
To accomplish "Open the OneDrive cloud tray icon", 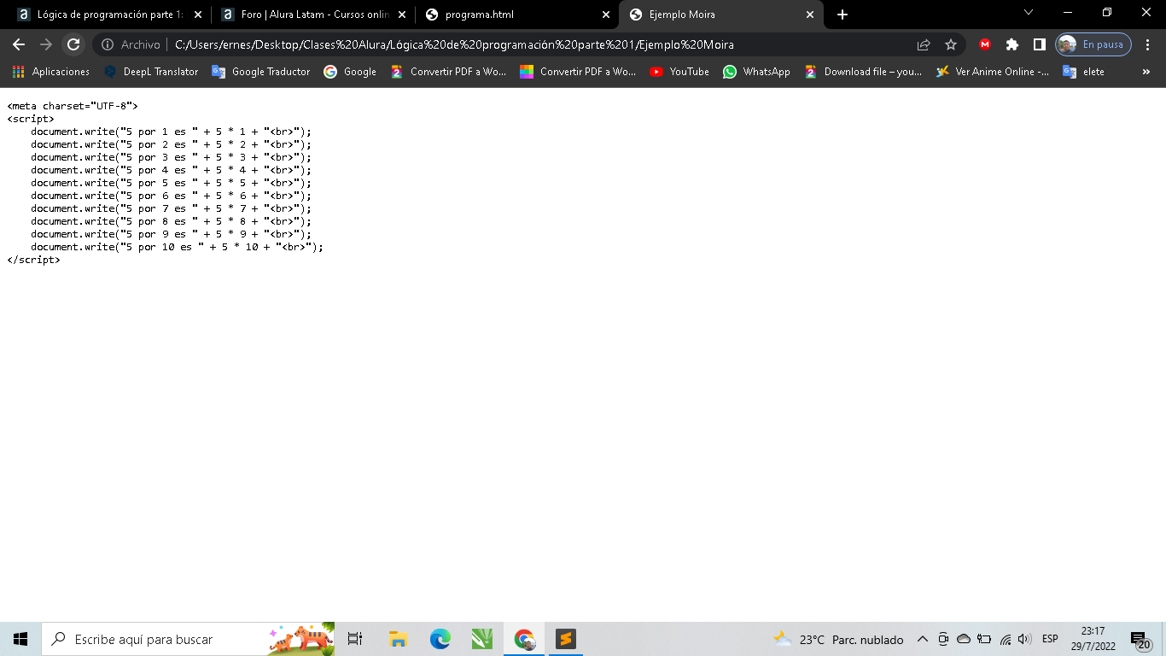I will [964, 639].
